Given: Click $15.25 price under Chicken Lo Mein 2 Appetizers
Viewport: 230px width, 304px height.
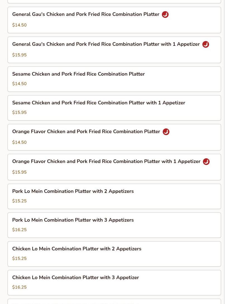Looking at the screenshot, I should click(20, 258).
